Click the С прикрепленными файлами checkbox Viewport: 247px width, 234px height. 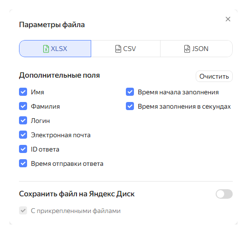pos(23,211)
